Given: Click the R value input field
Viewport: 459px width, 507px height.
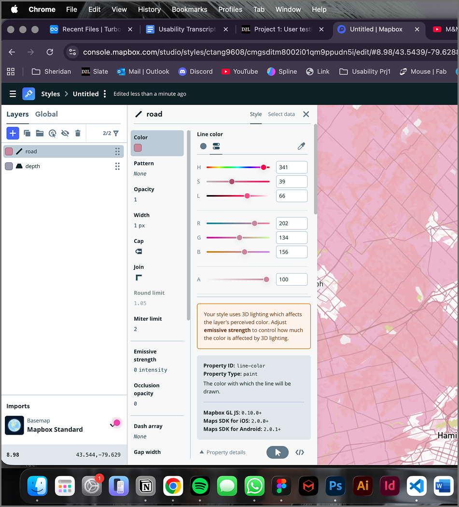Looking at the screenshot, I should click(292, 223).
